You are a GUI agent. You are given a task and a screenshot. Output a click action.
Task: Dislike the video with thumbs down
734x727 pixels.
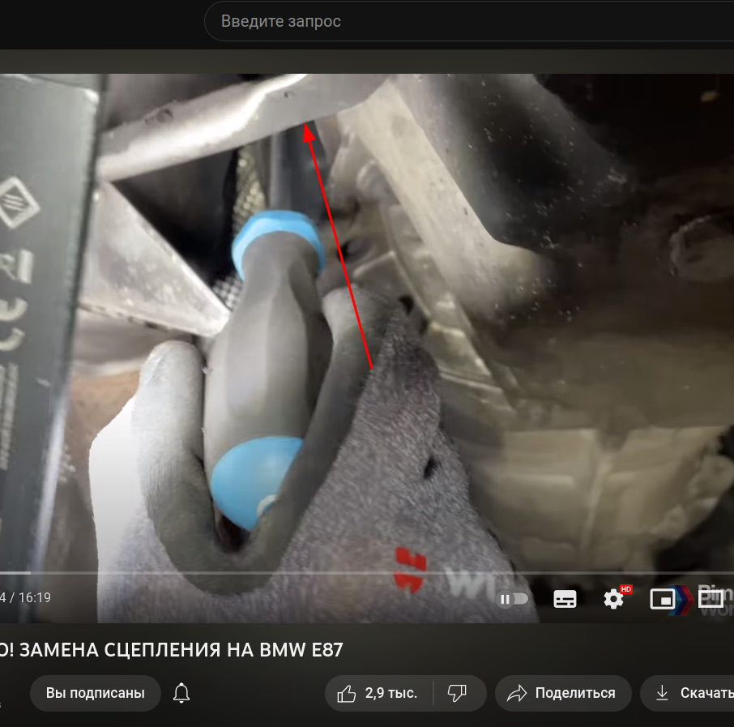pyautogui.click(x=458, y=693)
